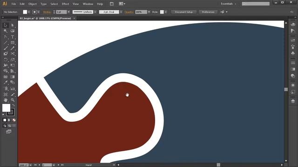
Task: Select the Width tool
Action: coord(6,65)
